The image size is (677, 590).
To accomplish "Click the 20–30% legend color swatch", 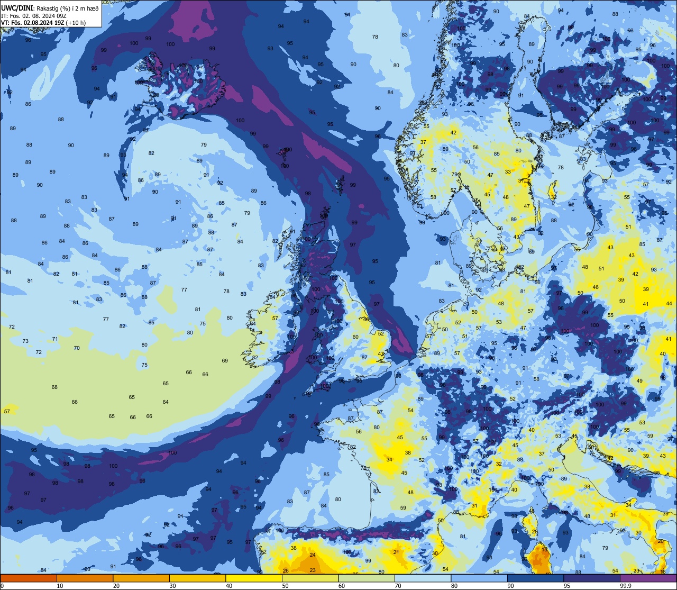I will click(x=141, y=578).
